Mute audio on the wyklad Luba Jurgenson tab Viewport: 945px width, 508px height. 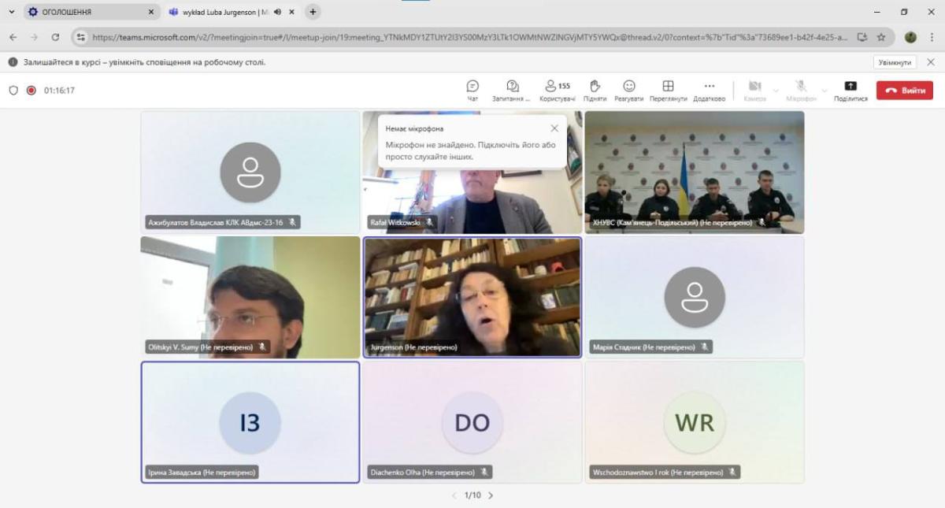(x=279, y=12)
